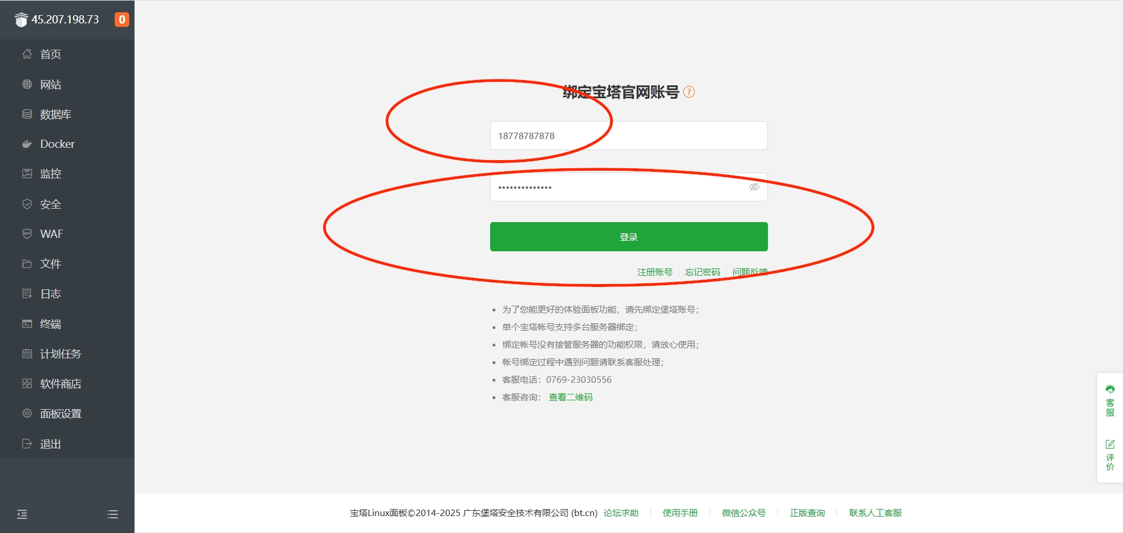This screenshot has width=1123, height=533.
Task: Click the help question mark icon
Action: coord(689,92)
